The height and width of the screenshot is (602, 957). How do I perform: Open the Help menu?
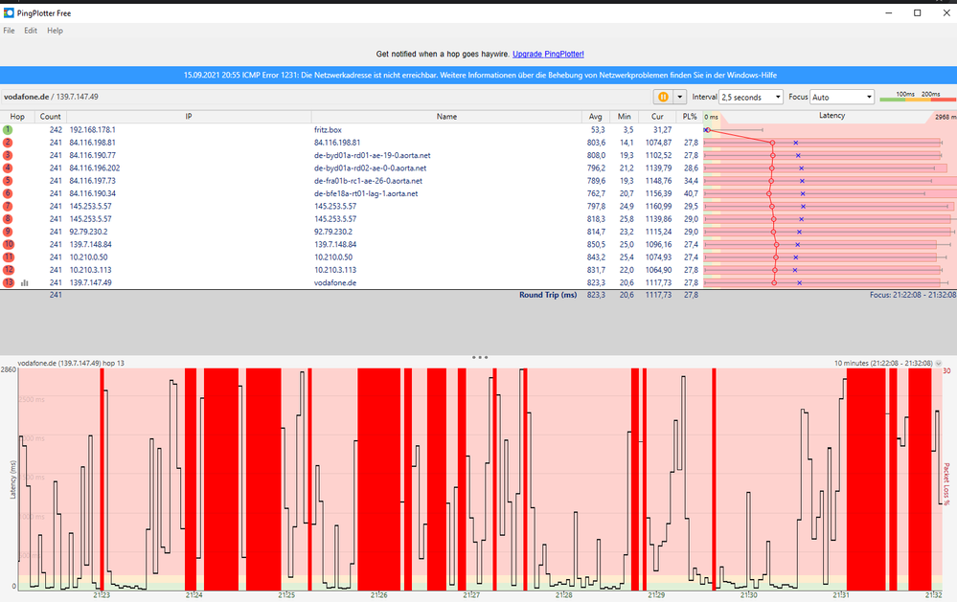55,31
